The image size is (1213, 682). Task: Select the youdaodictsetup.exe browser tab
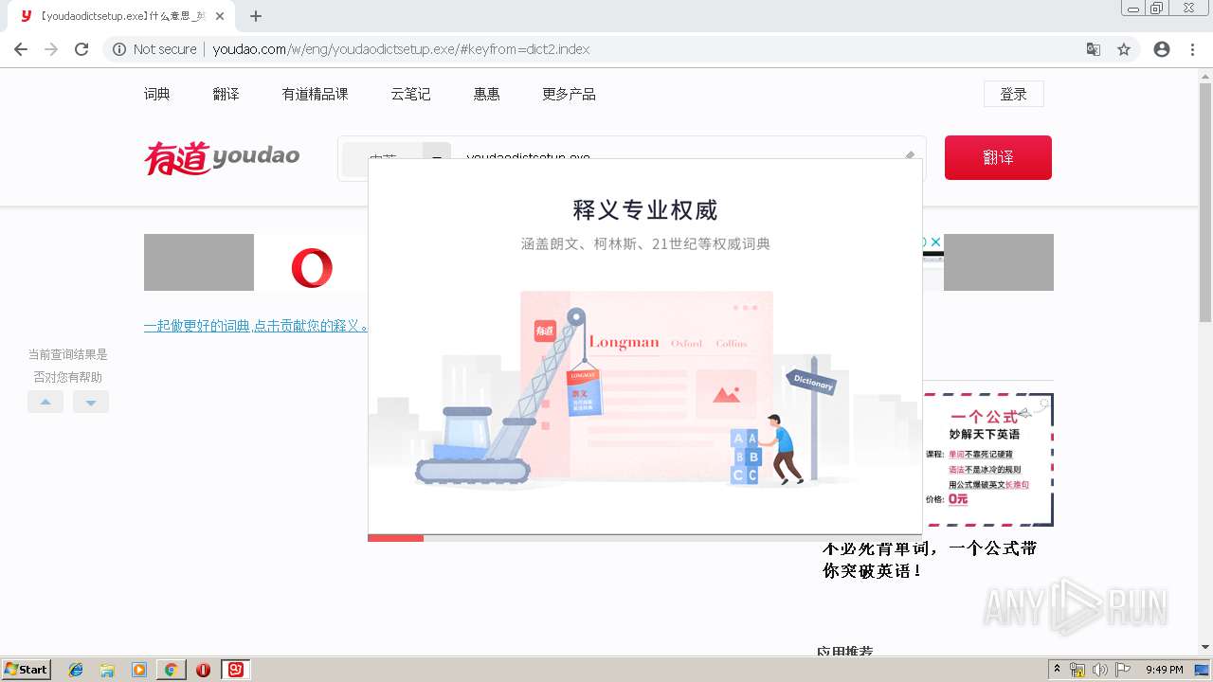121,16
